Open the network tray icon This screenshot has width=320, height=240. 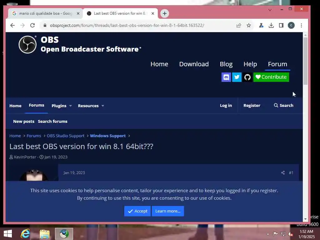(x=283, y=234)
